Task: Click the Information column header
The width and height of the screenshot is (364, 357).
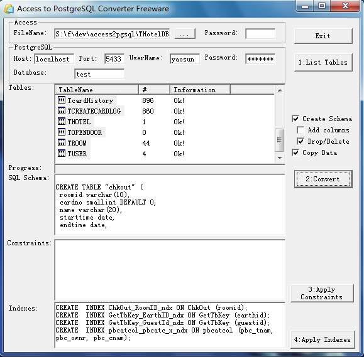Action: [200, 90]
